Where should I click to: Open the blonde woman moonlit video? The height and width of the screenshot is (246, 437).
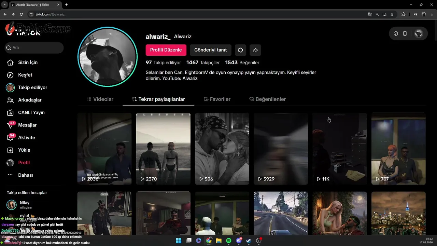click(x=340, y=213)
